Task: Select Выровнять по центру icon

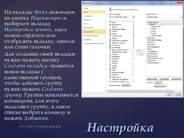Action: 110,43
